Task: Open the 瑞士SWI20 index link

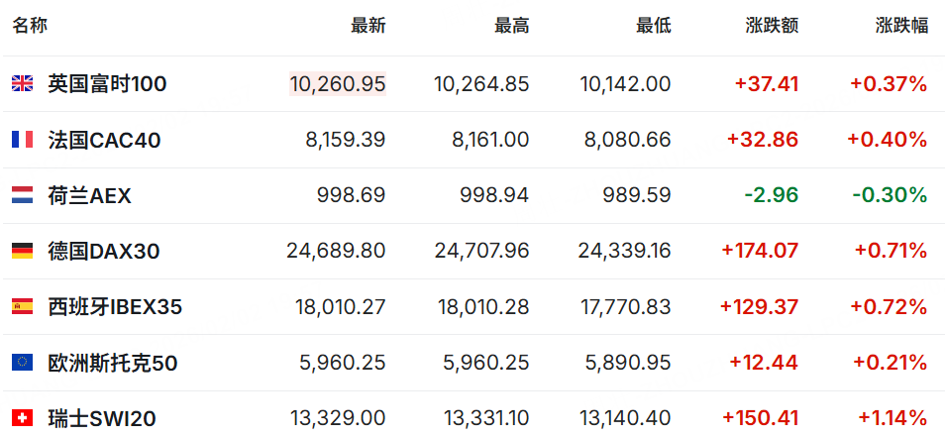Action: coord(102,418)
